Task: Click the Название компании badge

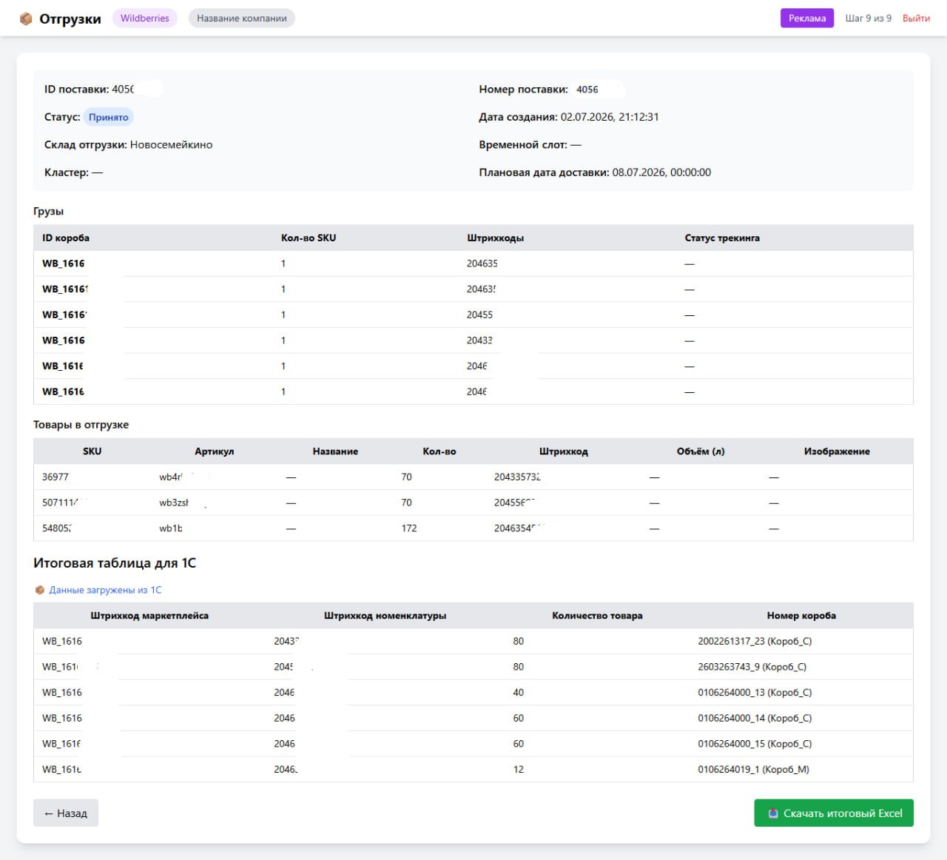Action: click(242, 18)
